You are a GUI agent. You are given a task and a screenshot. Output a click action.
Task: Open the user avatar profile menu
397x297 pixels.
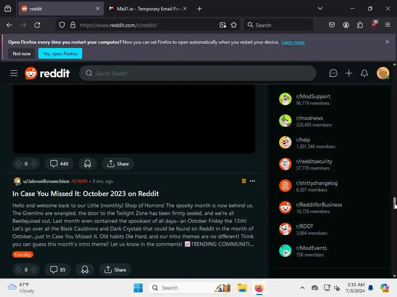coord(383,73)
